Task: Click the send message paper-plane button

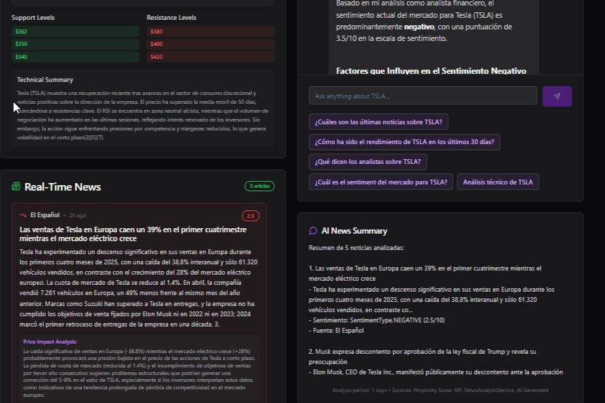Action: click(x=556, y=96)
